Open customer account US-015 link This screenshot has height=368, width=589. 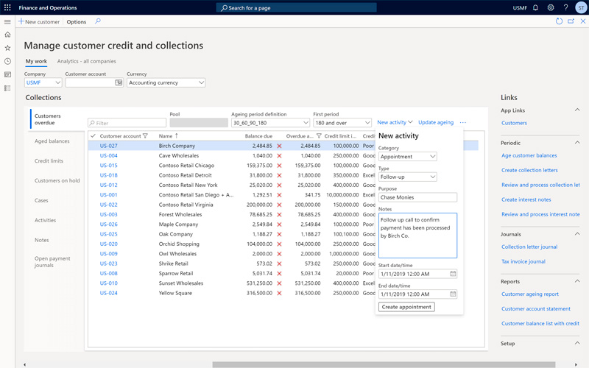pyautogui.click(x=108, y=165)
